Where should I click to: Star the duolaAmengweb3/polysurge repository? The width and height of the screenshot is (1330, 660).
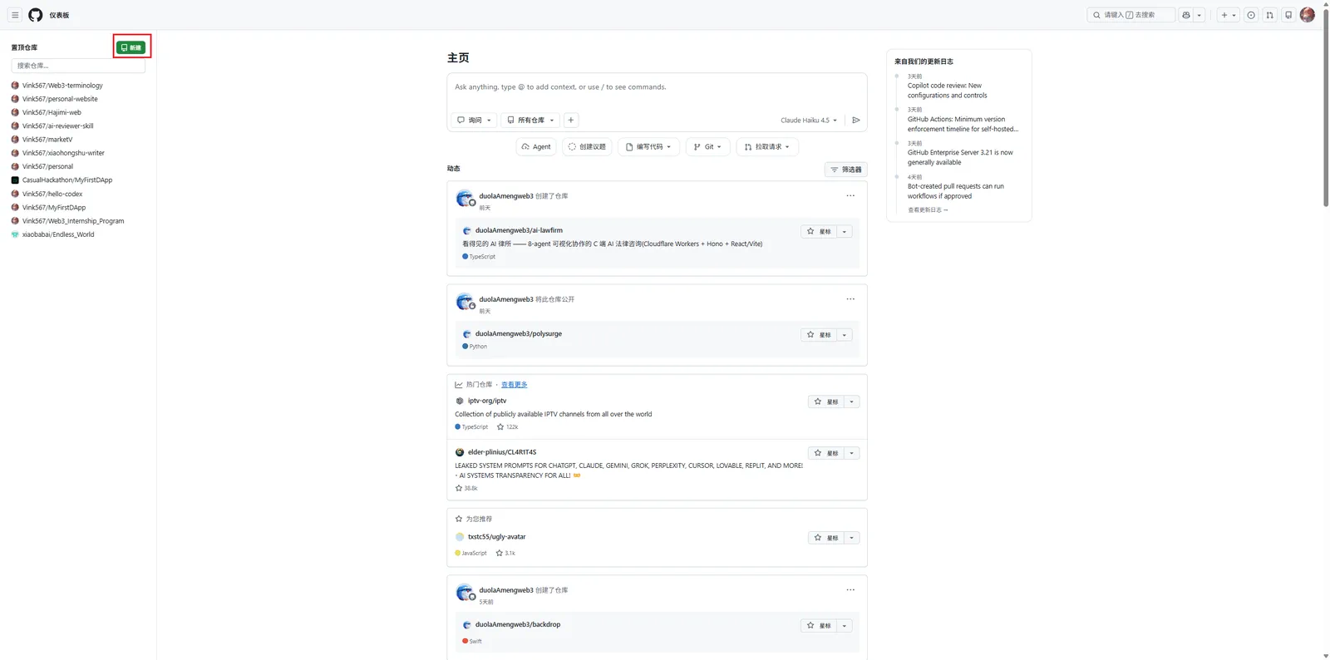click(x=819, y=335)
